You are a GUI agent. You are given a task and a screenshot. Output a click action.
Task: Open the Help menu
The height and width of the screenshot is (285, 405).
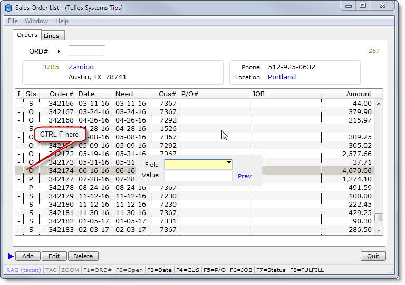tap(62, 21)
